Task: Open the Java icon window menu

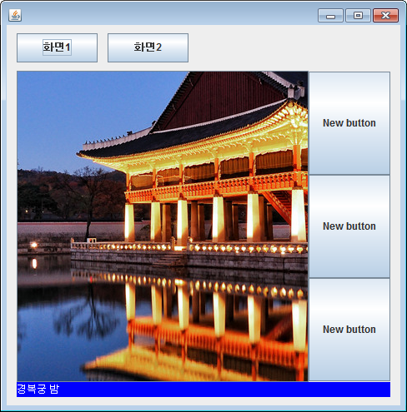Action: point(15,15)
